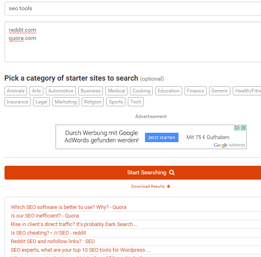The width and height of the screenshot is (261, 257).
Task: Click the Google AdWords logo in the ad
Action: [x=229, y=145]
